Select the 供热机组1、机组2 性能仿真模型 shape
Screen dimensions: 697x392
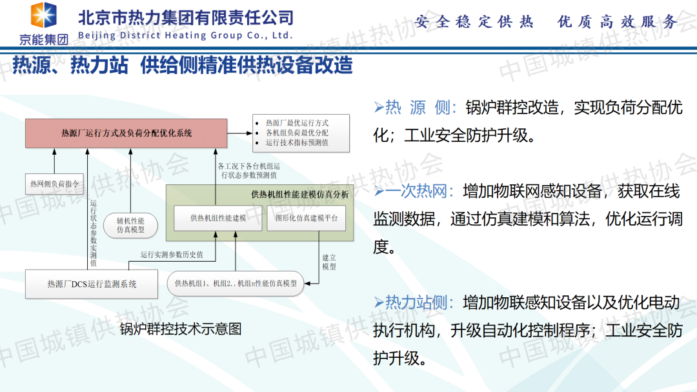[x=236, y=283]
